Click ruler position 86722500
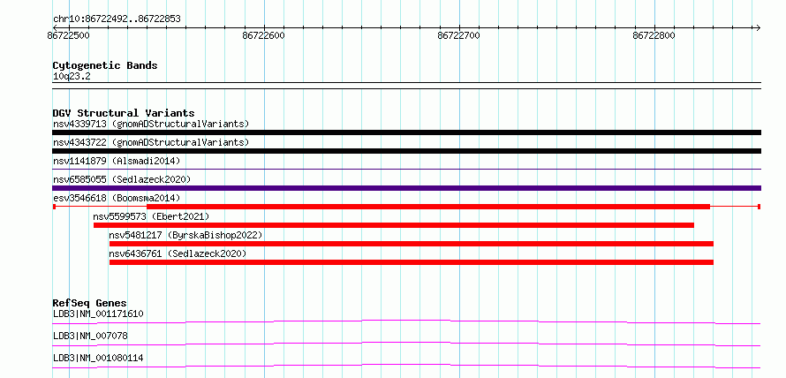The image size is (786, 378). [69, 35]
